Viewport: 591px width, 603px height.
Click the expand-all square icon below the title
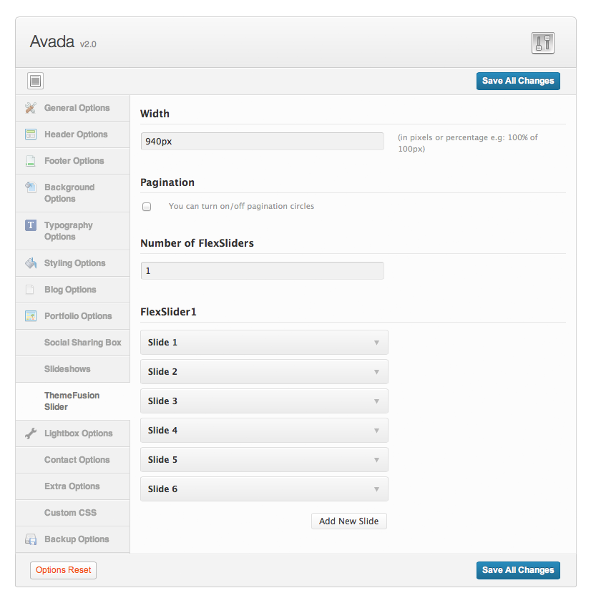pyautogui.click(x=35, y=81)
